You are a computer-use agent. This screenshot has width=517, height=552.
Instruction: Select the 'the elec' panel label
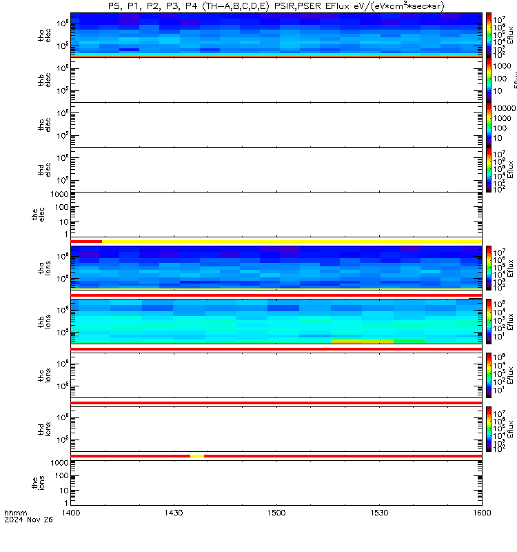38,215
